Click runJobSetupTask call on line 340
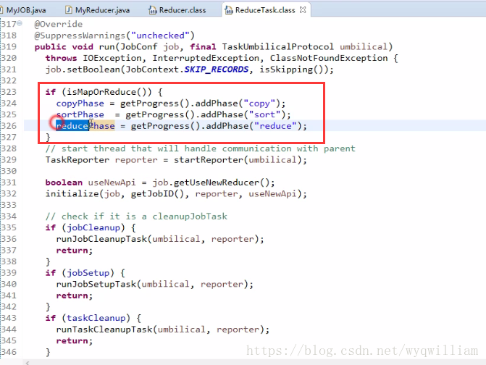 pyautogui.click(x=96, y=284)
